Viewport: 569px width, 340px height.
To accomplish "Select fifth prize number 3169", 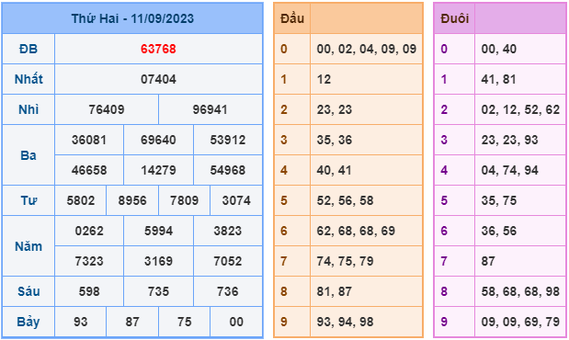I will 158,261.
